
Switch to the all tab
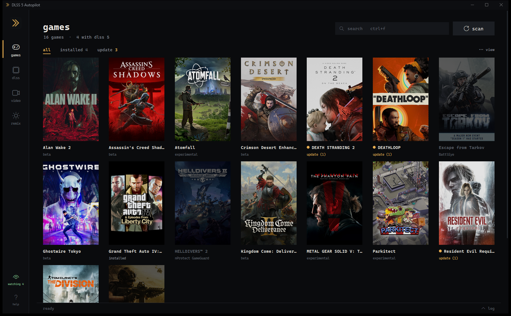47,50
